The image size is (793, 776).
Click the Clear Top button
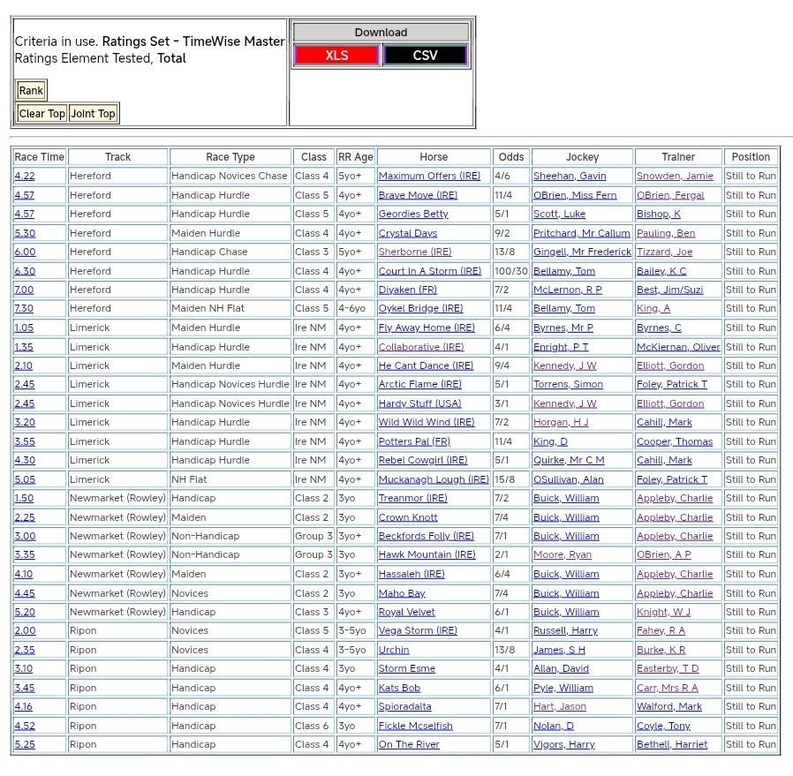coord(42,113)
